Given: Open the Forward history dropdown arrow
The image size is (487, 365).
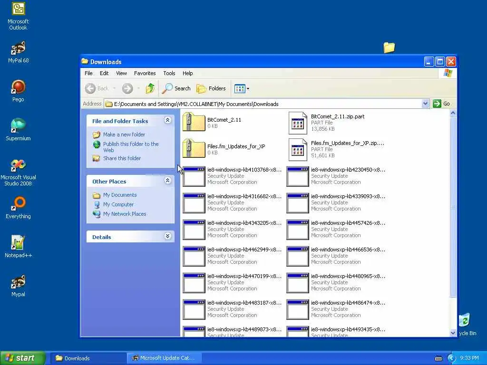Looking at the screenshot, I should (x=138, y=88).
